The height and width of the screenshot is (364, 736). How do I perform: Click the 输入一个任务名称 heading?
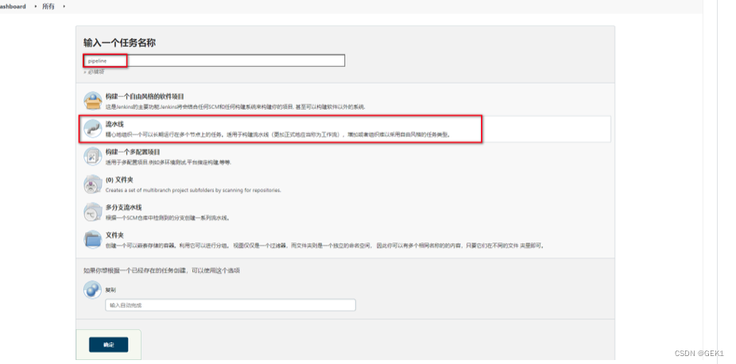pos(120,43)
